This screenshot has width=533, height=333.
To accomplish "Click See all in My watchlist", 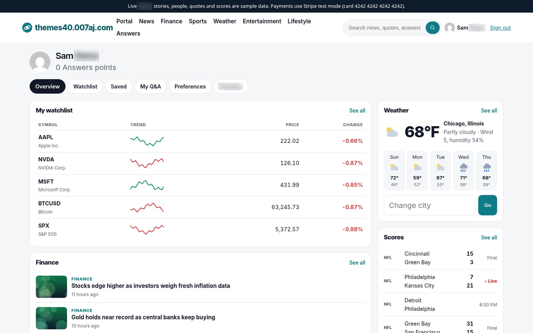I will 357,111.
